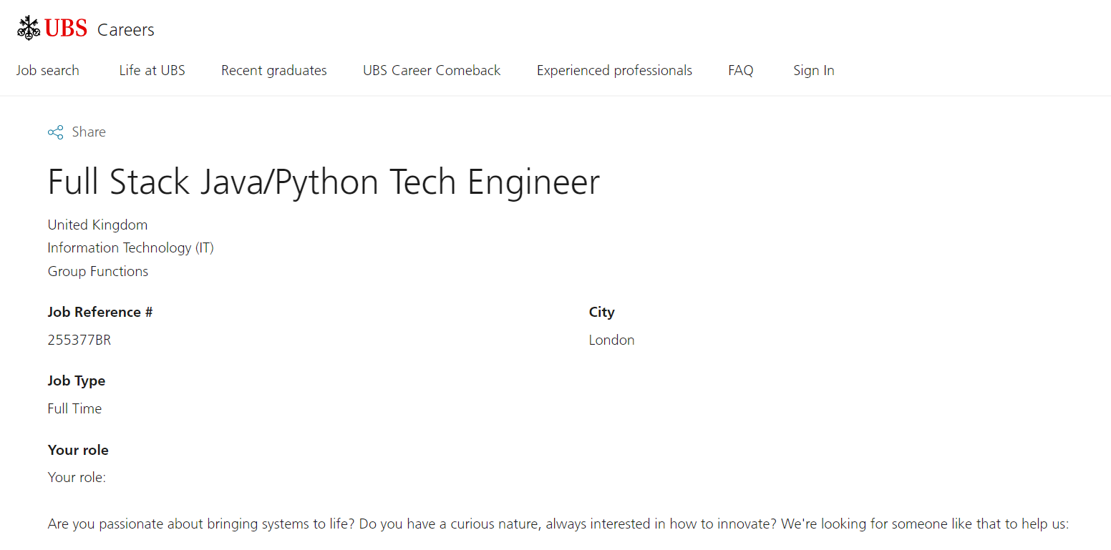Click the share icon beside Share

click(55, 132)
